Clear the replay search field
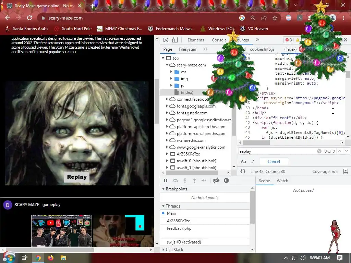The width and height of the screenshot is (351, 263). click(319, 151)
